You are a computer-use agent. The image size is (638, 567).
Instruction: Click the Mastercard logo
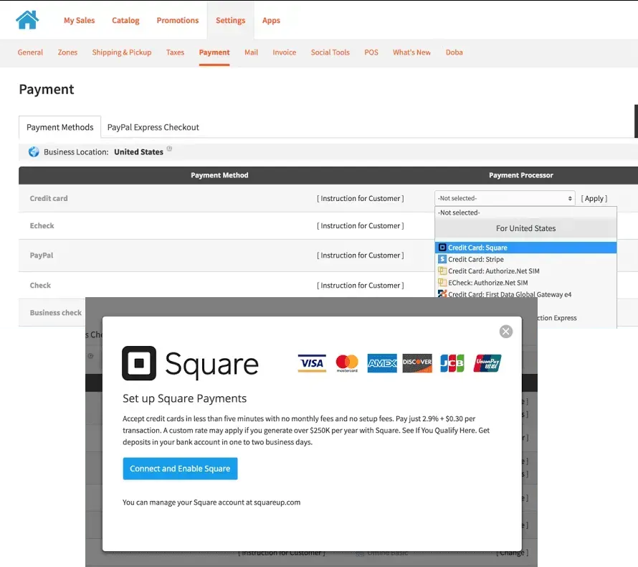(x=347, y=363)
